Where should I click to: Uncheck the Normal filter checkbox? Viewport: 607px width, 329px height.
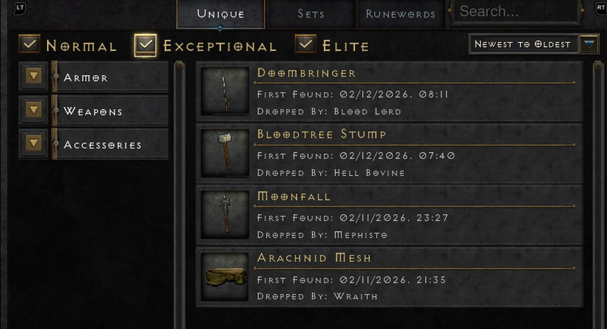30,44
